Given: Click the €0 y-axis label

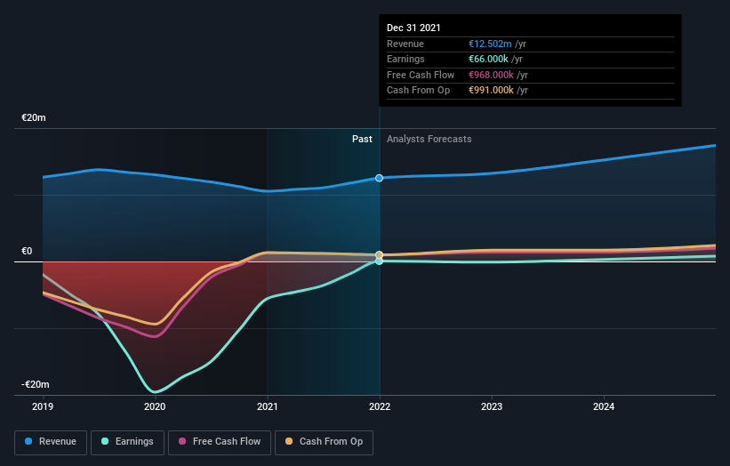Looking at the screenshot, I should (27, 252).
